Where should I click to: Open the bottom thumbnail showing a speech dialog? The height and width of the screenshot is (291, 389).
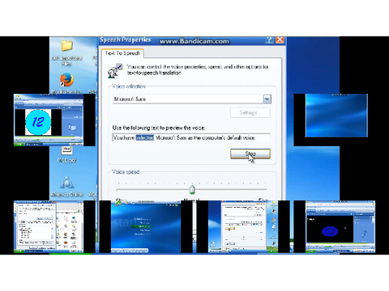point(243,227)
